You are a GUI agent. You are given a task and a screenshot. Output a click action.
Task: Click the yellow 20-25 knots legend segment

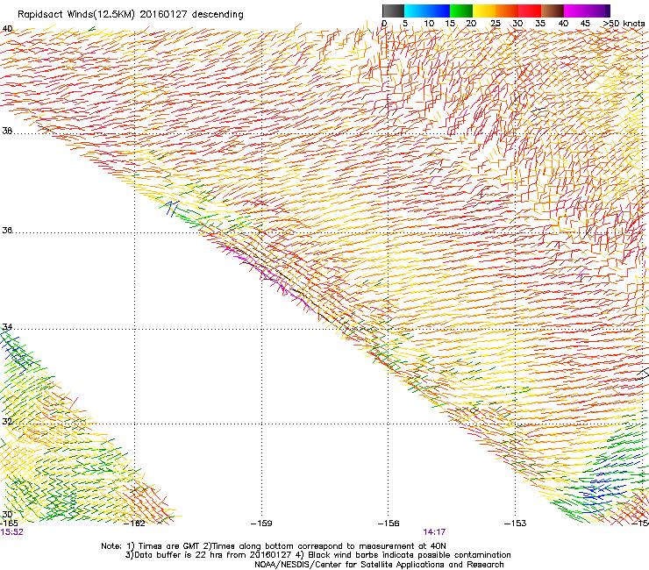pos(484,11)
